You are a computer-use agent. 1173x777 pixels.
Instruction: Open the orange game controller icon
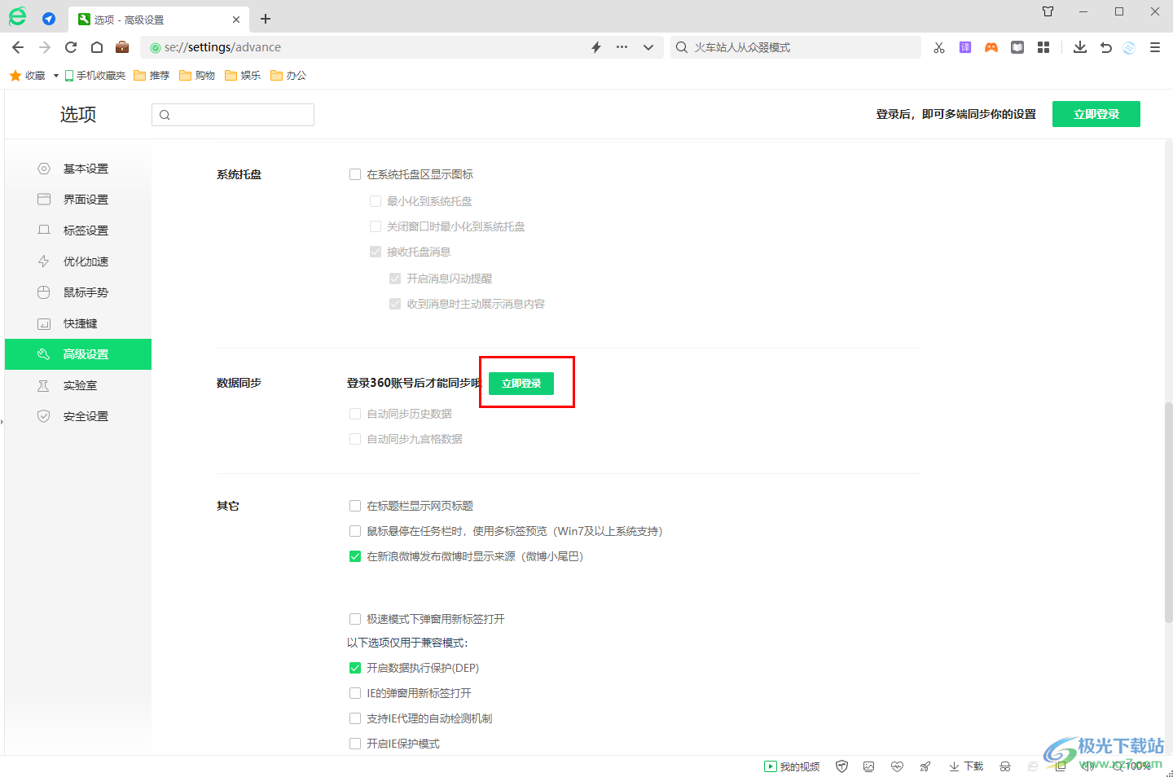(991, 47)
